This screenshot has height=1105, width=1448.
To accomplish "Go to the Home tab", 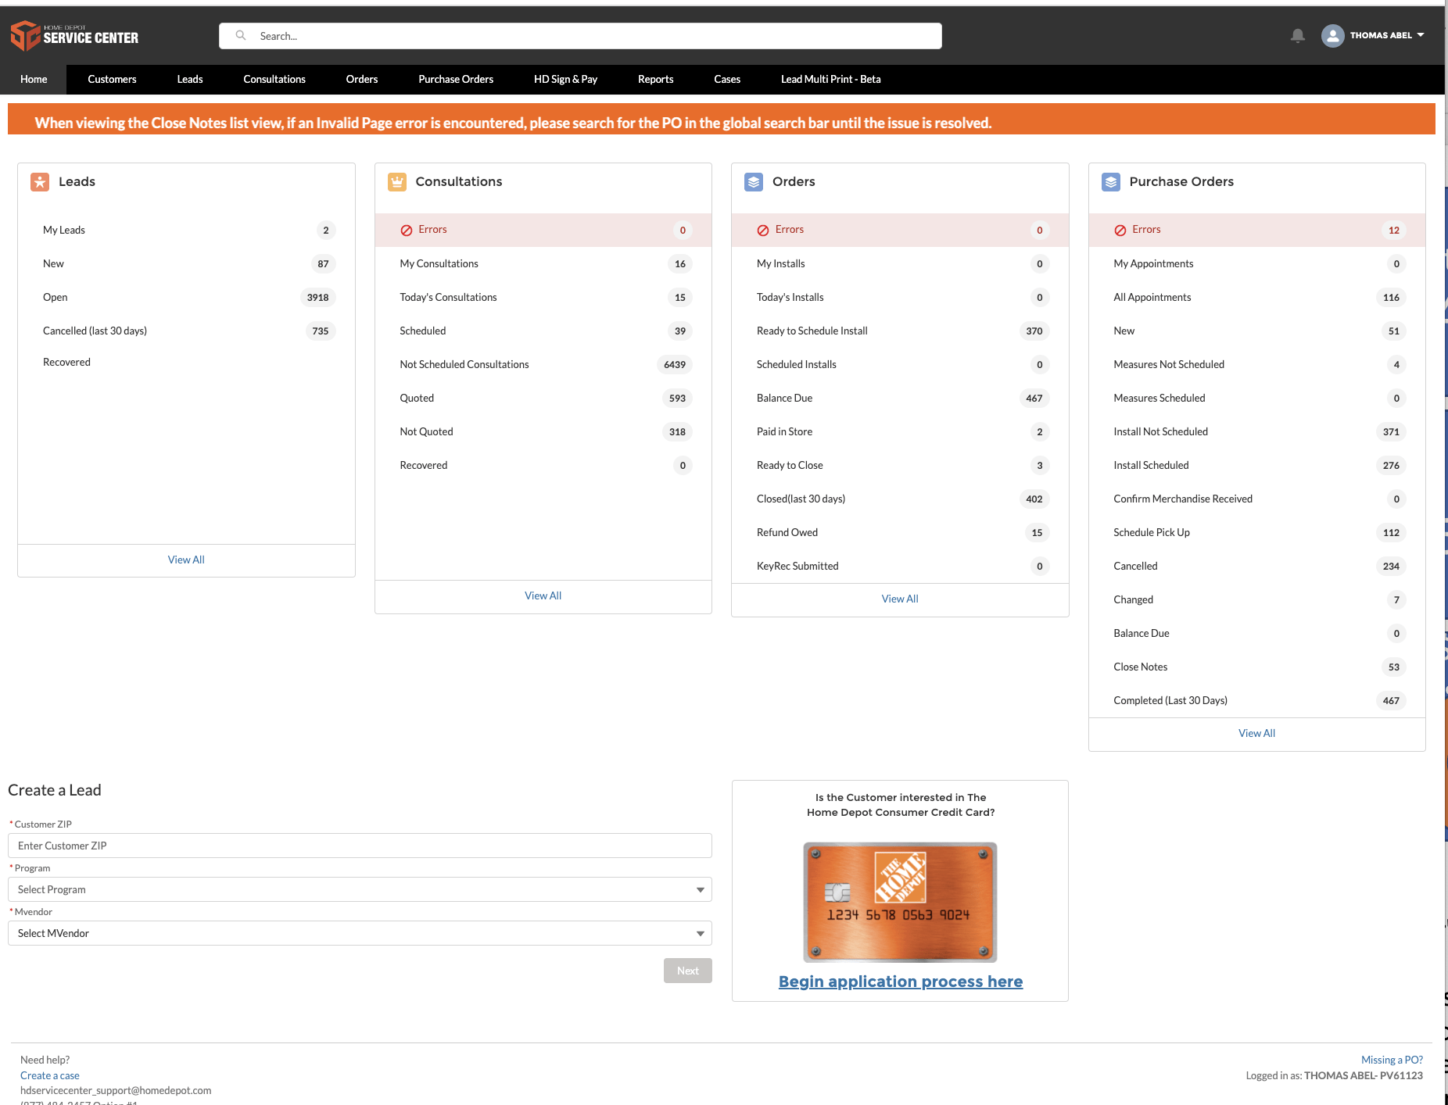I will pyautogui.click(x=34, y=79).
